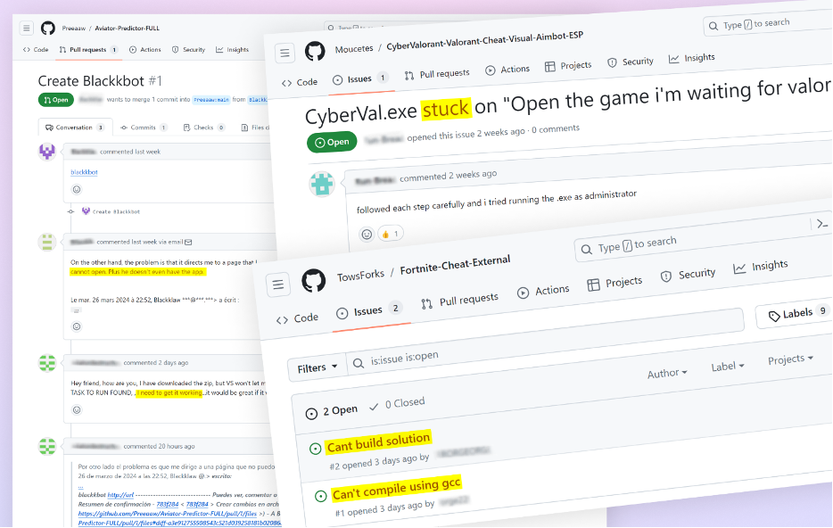The image size is (833, 528).
Task: Click commenter avatar on CyberVal.exe issue
Action: (x=322, y=185)
